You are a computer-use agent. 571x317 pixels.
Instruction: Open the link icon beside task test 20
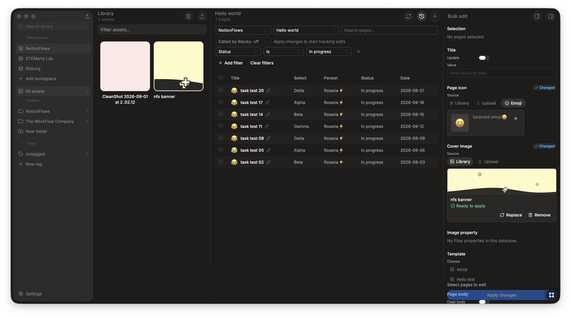[268, 90]
